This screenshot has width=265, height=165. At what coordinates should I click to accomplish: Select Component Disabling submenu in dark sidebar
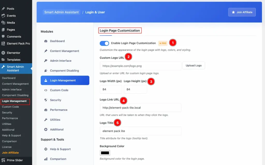tap(15, 95)
